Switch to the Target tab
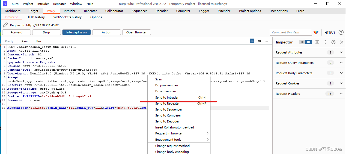This screenshot has width=346, height=154. 34,11
